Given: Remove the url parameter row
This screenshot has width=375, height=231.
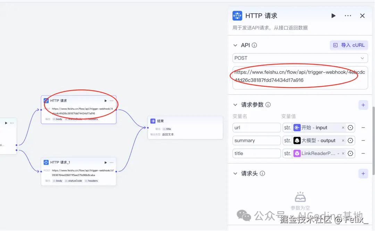Looking at the screenshot, I should (363, 128).
